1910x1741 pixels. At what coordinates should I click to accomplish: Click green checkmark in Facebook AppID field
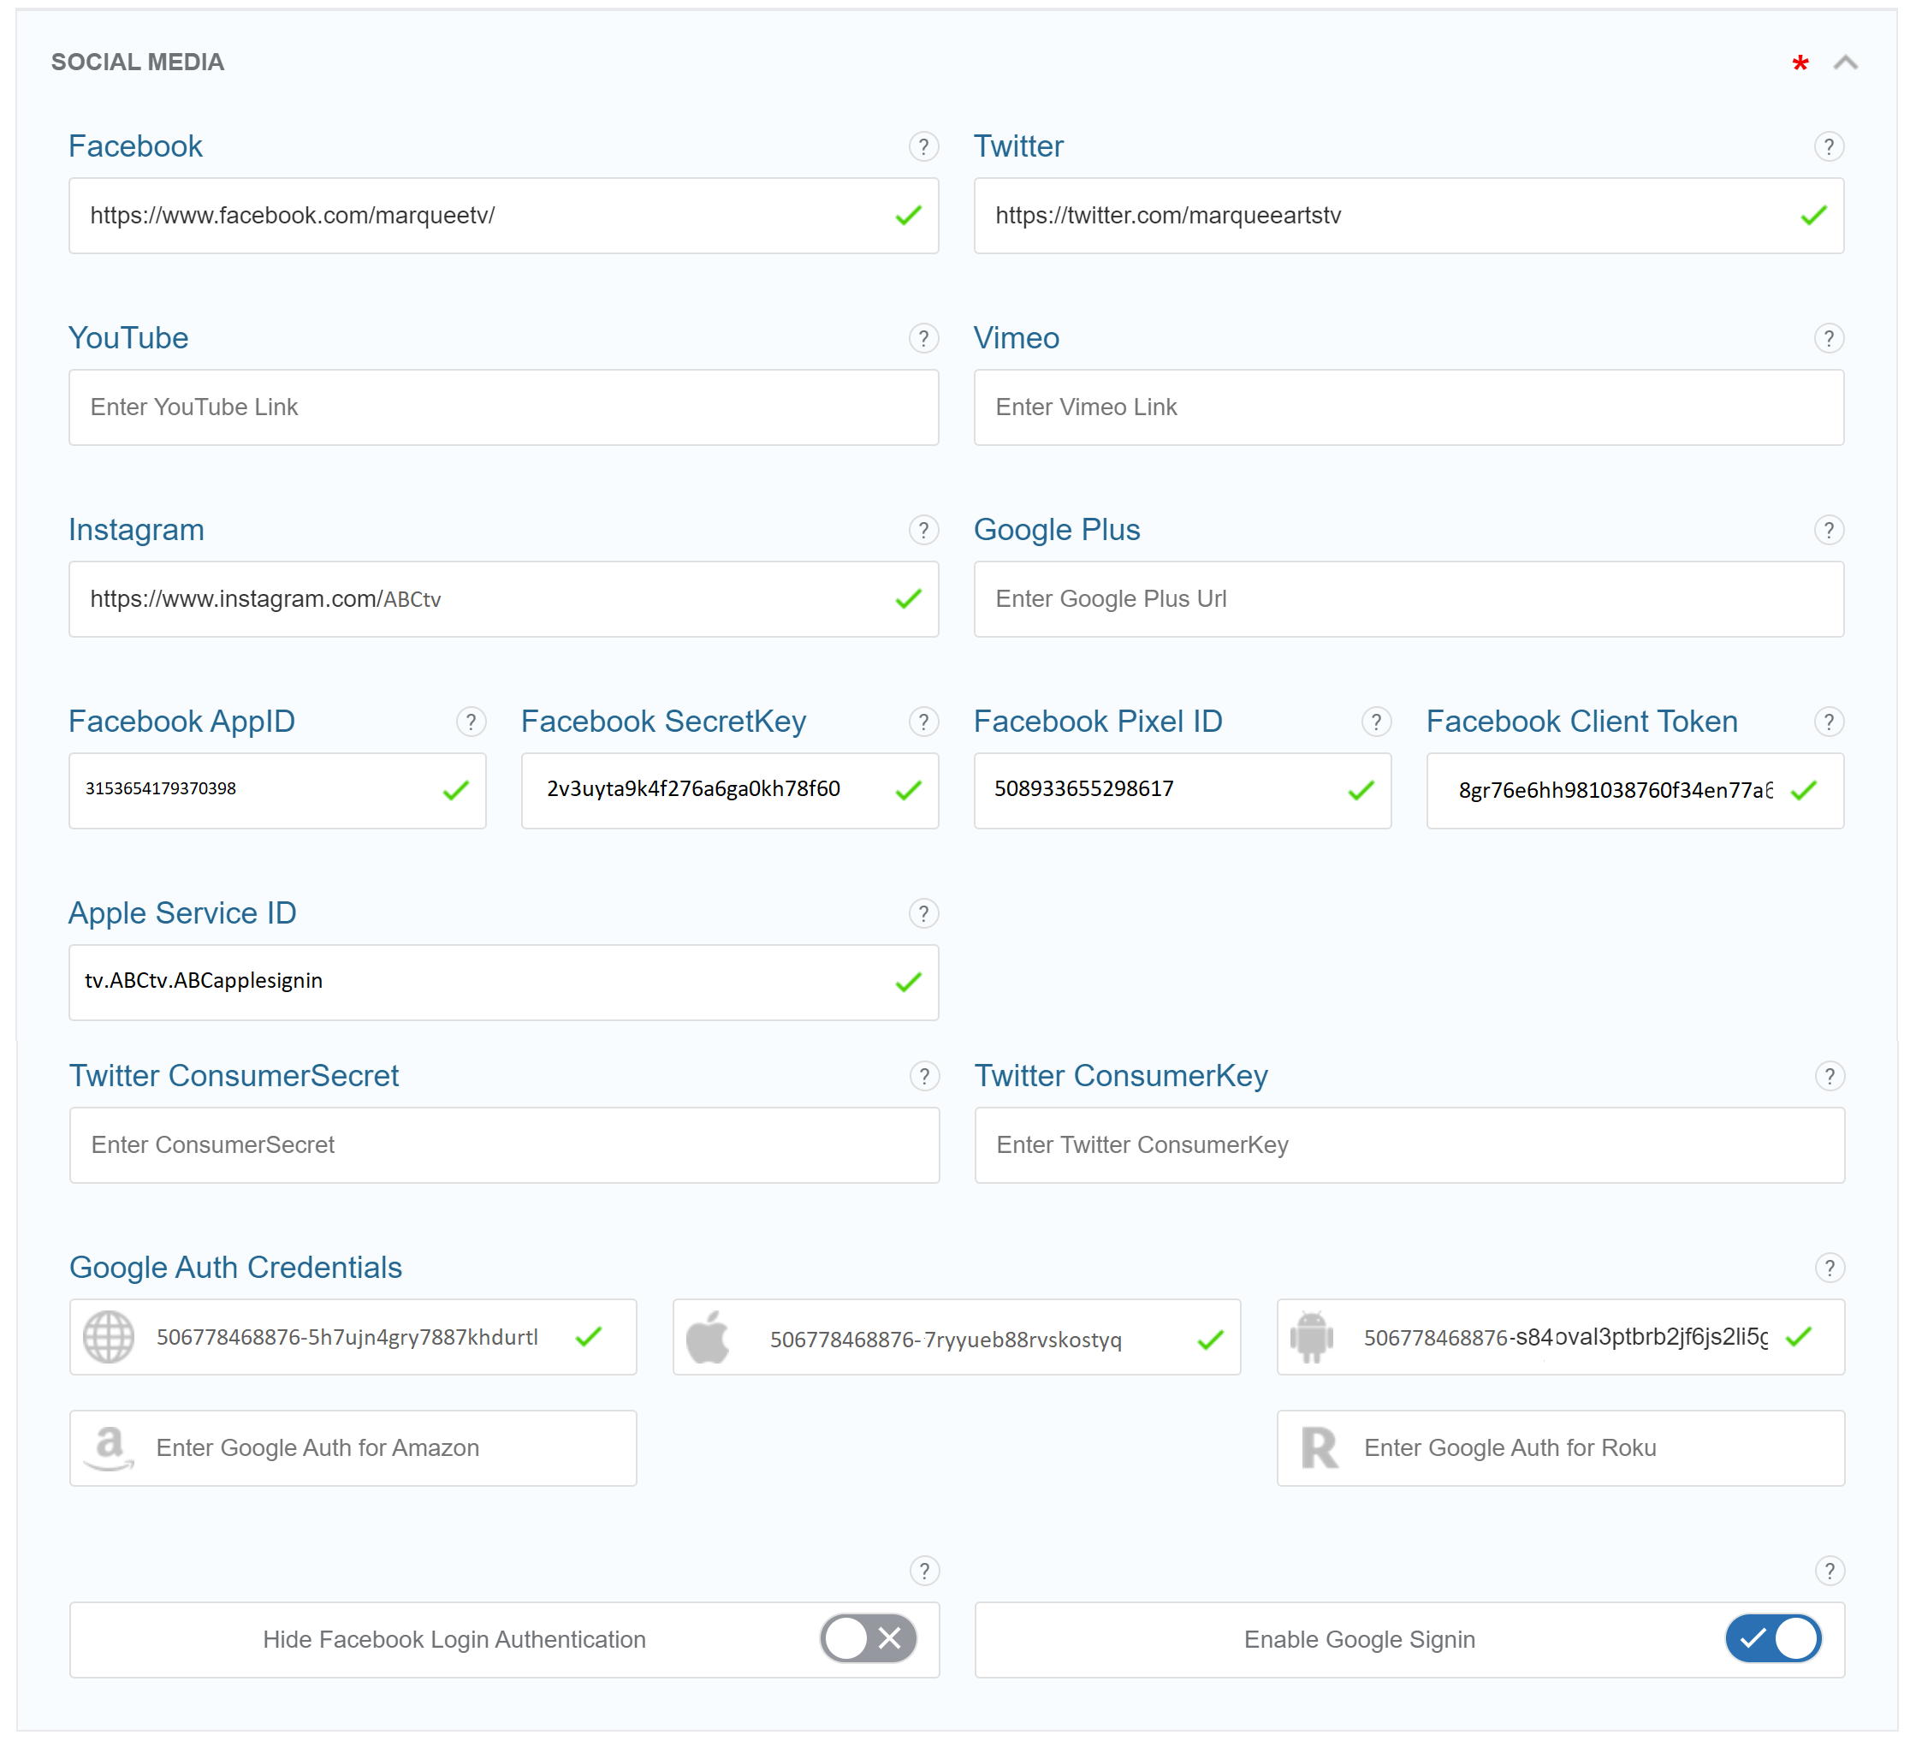tap(456, 790)
